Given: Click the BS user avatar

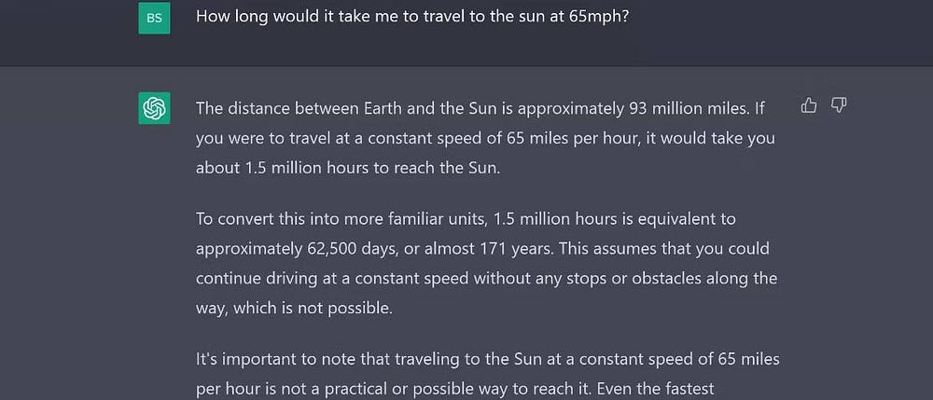Looking at the screenshot, I should (154, 18).
